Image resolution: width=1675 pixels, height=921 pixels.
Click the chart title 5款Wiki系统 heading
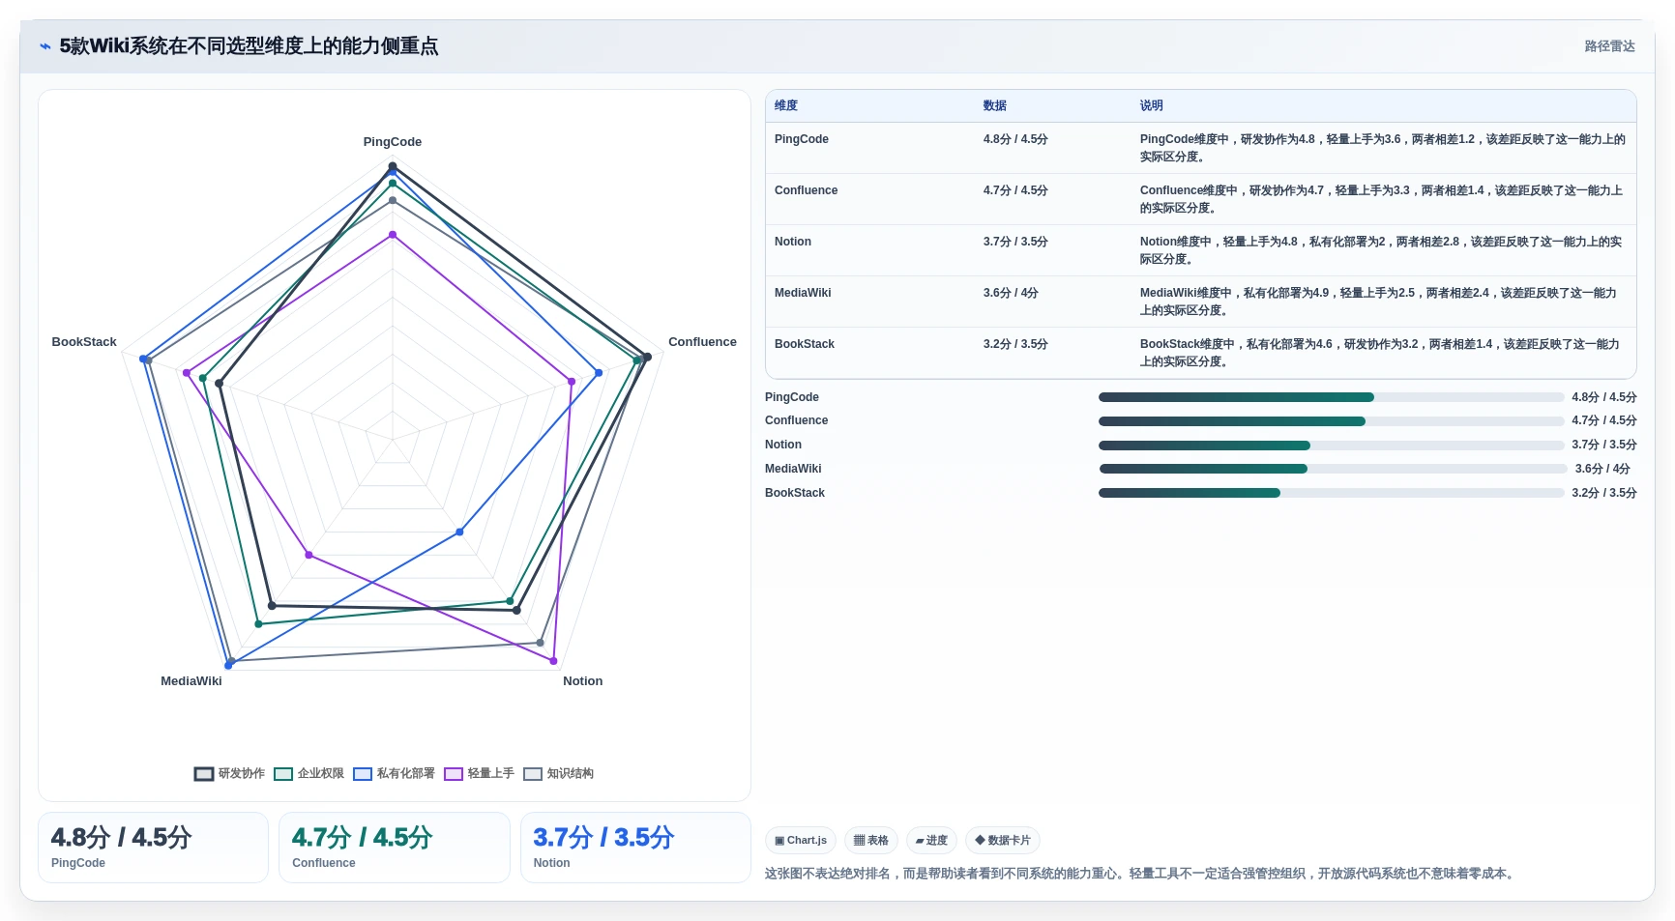point(249,46)
